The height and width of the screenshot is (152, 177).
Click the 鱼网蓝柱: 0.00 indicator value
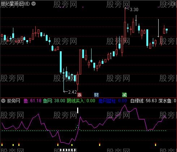tap(112, 101)
